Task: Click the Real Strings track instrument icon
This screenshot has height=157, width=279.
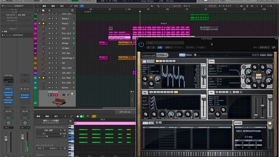Action: point(44,58)
